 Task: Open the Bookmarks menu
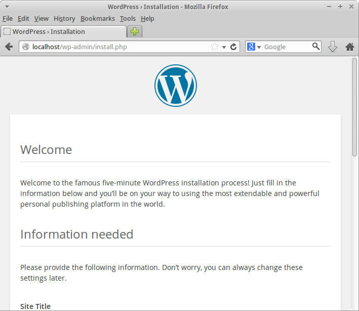tap(98, 19)
